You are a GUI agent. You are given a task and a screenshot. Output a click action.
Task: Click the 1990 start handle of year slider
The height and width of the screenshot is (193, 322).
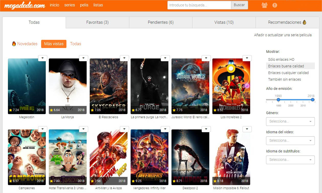pos(279,100)
